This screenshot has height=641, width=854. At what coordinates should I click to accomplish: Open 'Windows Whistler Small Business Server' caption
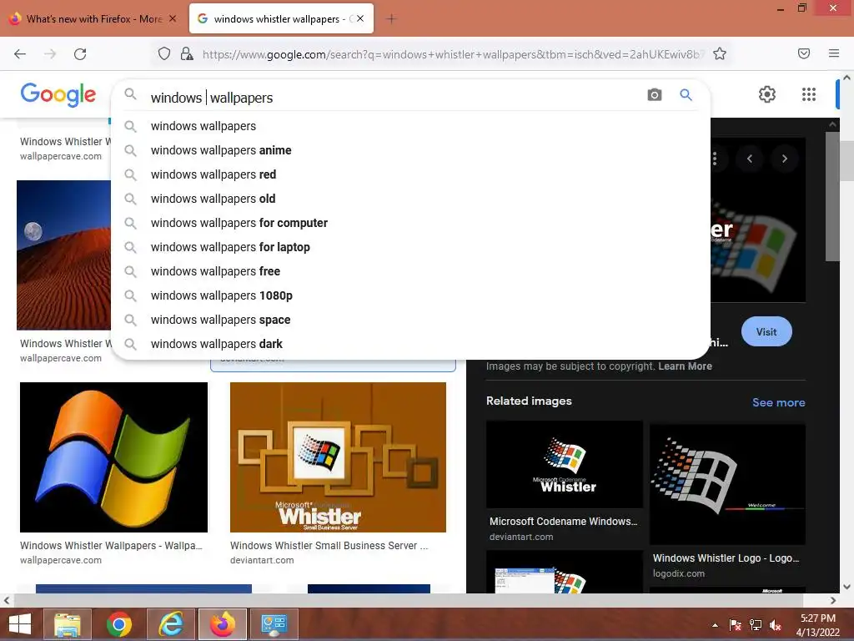[329, 546]
